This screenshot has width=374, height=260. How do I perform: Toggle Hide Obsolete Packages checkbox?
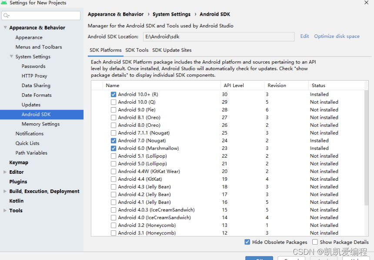pyautogui.click(x=247, y=242)
